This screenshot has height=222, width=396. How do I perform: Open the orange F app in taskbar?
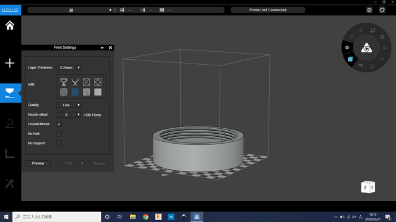click(x=158, y=216)
